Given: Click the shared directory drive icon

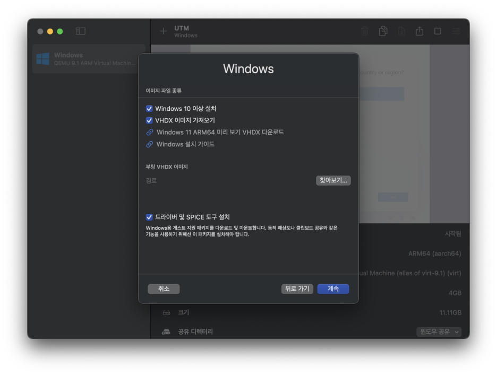Looking at the screenshot, I should (x=166, y=332).
